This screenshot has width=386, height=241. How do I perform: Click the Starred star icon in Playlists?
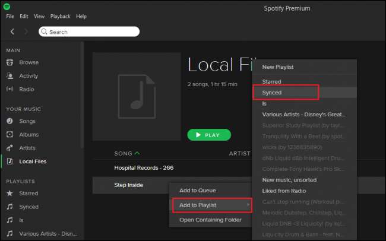coord(10,194)
